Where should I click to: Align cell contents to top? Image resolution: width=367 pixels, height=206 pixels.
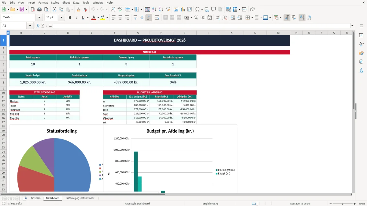pos(135,18)
